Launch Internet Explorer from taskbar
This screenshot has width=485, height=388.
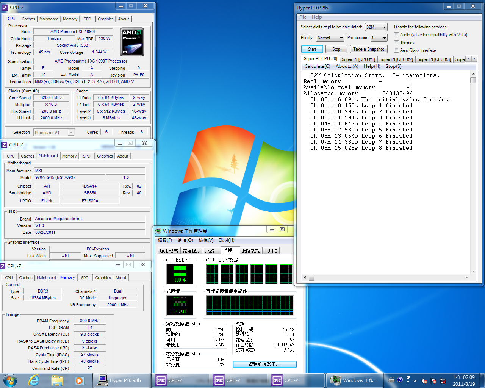coord(34,380)
